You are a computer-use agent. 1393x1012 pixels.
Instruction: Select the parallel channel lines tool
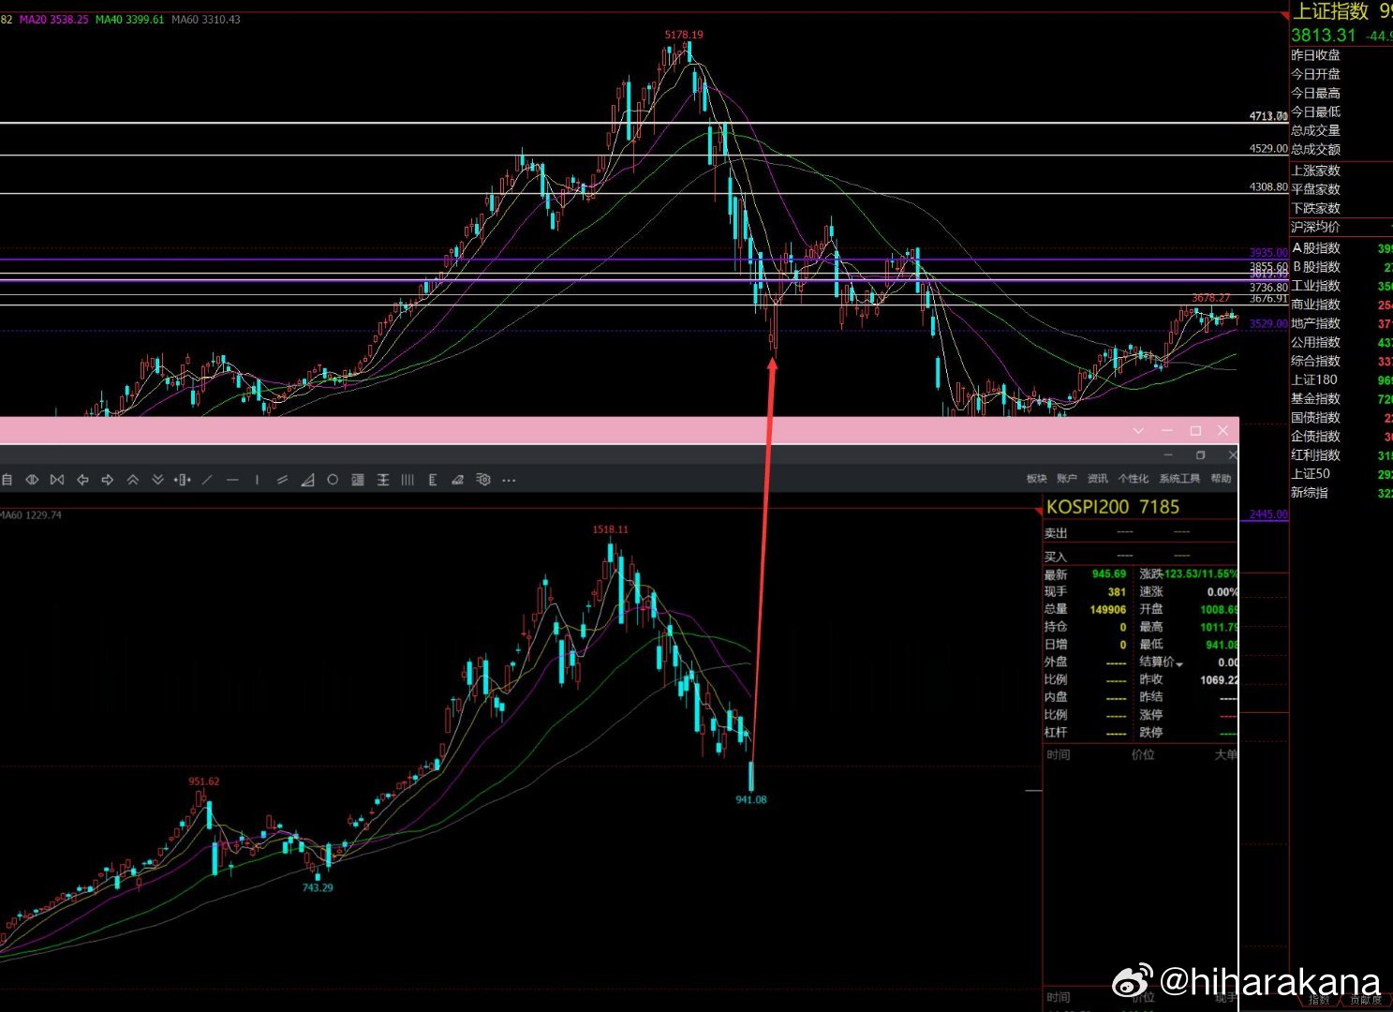[x=282, y=480]
